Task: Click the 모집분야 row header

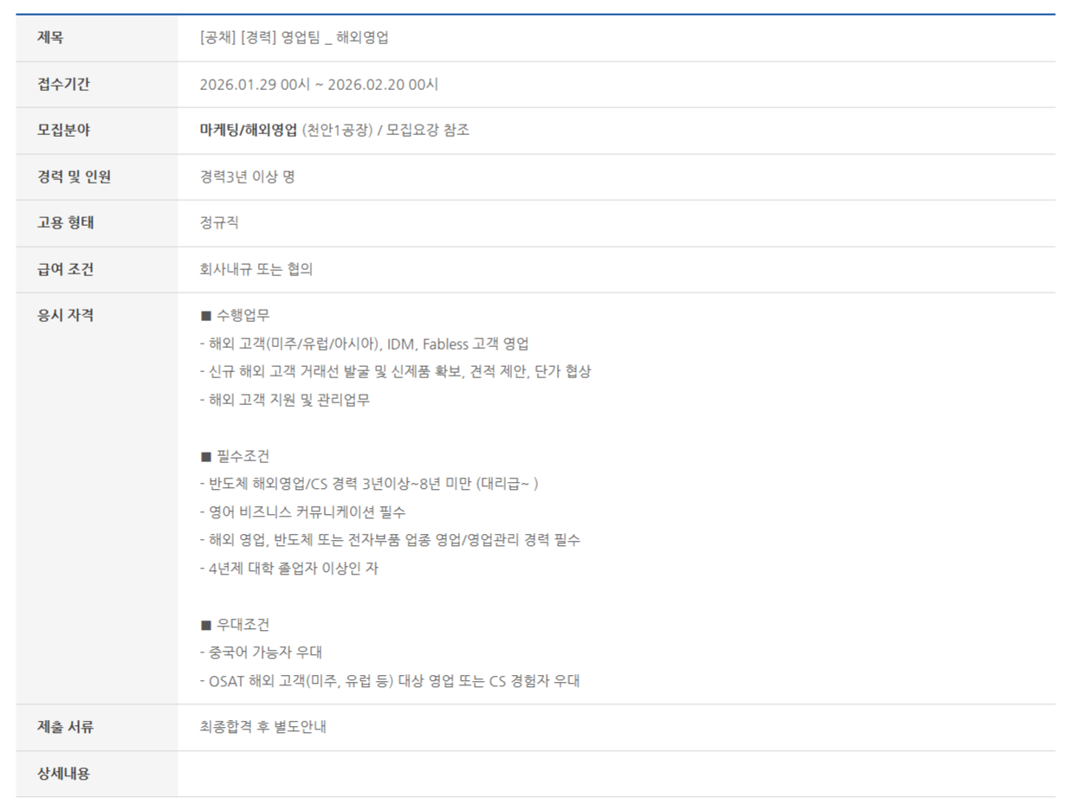Action: tap(63, 131)
